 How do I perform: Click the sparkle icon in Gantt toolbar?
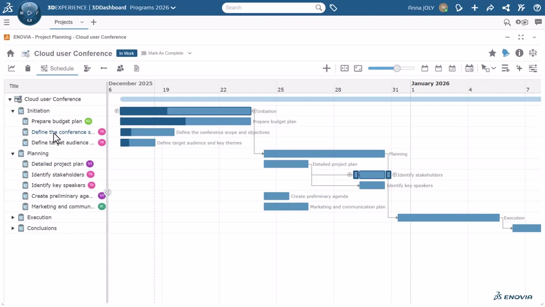click(x=519, y=68)
